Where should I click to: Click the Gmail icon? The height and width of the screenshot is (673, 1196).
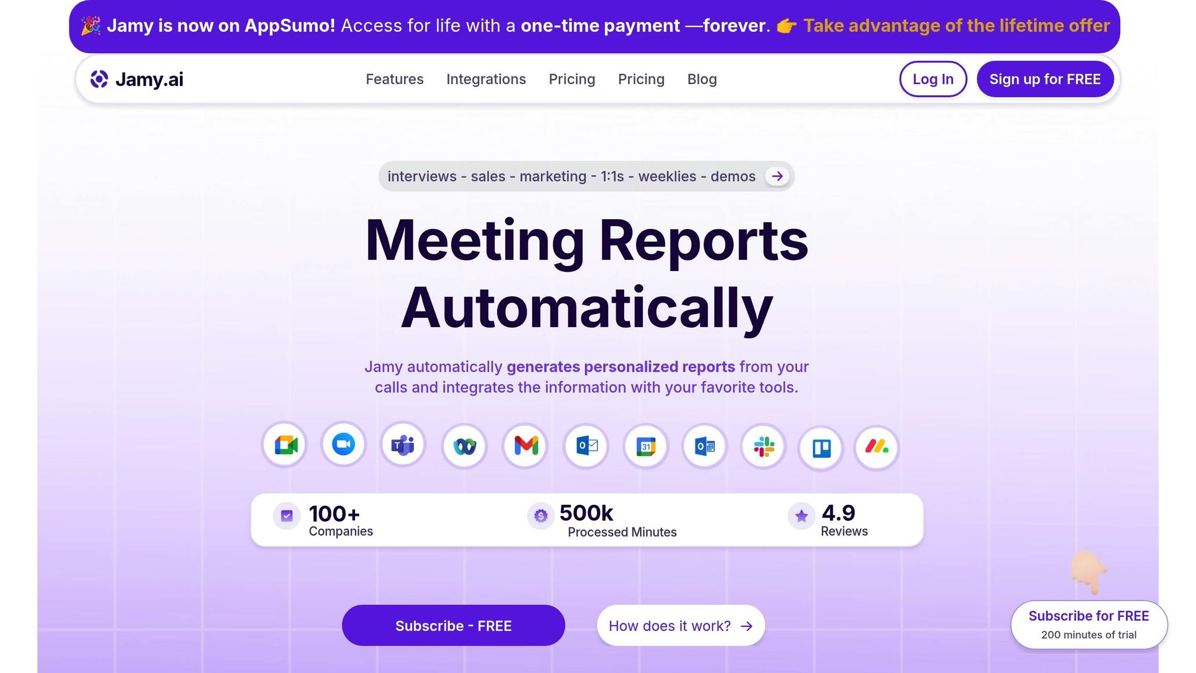[x=526, y=446]
